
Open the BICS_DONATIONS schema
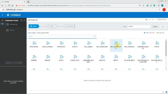[x=102, y=45]
